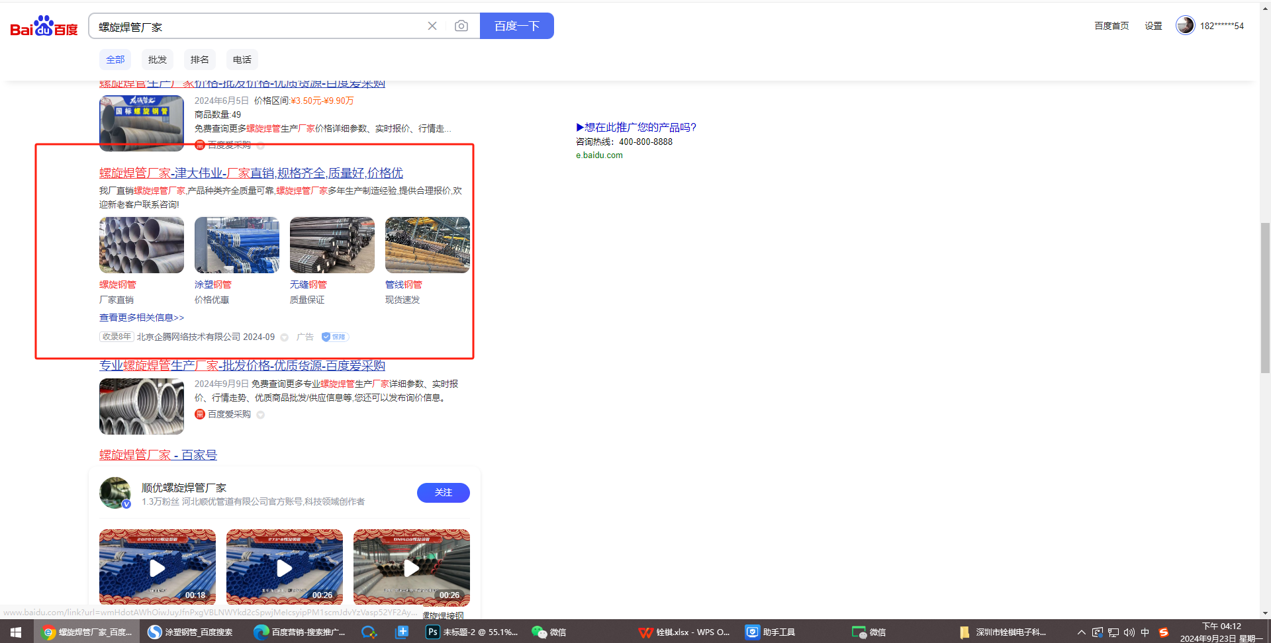Open the Windows Start menu
Image resolution: width=1271 pixels, height=643 pixels.
16,632
